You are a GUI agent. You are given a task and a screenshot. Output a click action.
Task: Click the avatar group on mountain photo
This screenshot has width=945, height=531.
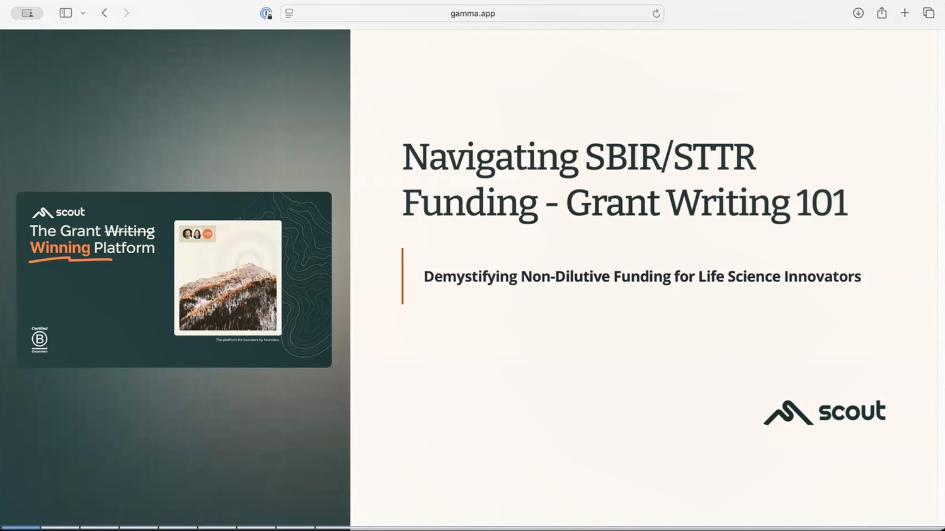point(198,234)
